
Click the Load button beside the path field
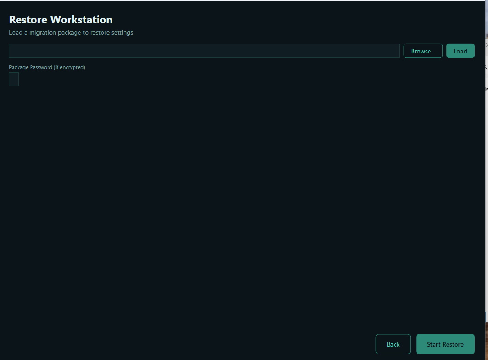tap(460, 51)
